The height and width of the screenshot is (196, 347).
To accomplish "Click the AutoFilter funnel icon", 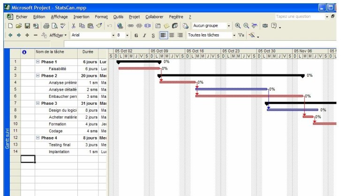I will pyautogui.click(x=241, y=35).
